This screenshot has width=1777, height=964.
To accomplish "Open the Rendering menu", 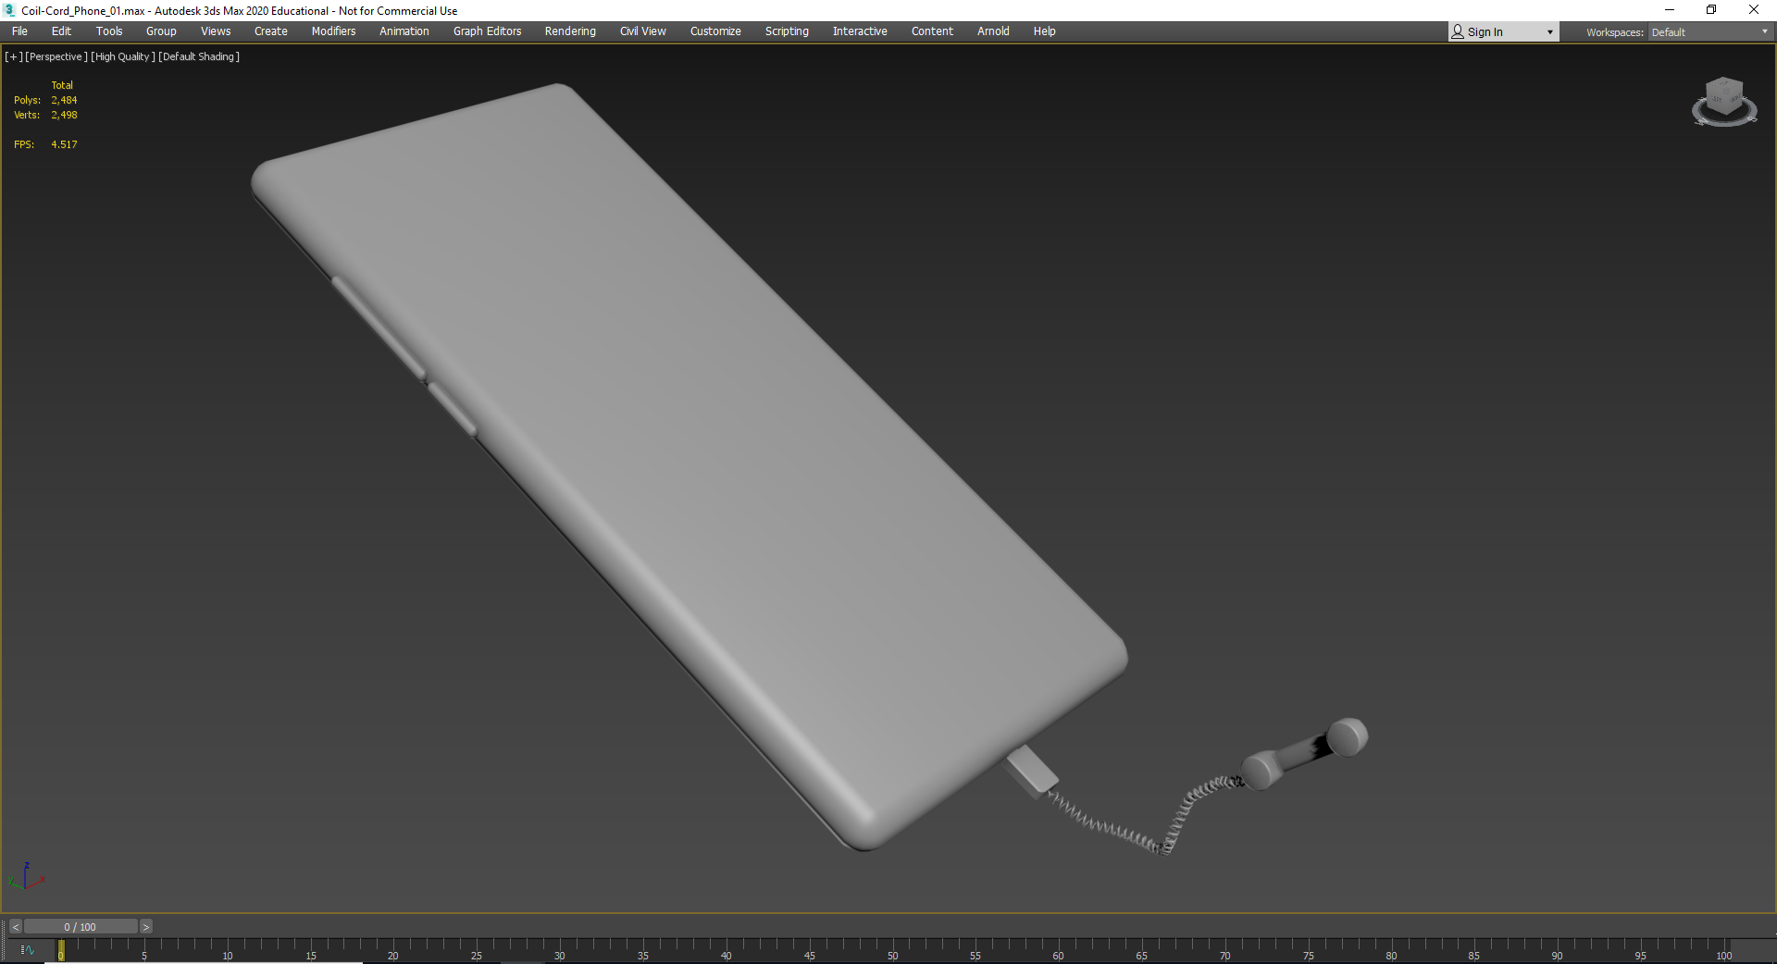I will (570, 31).
